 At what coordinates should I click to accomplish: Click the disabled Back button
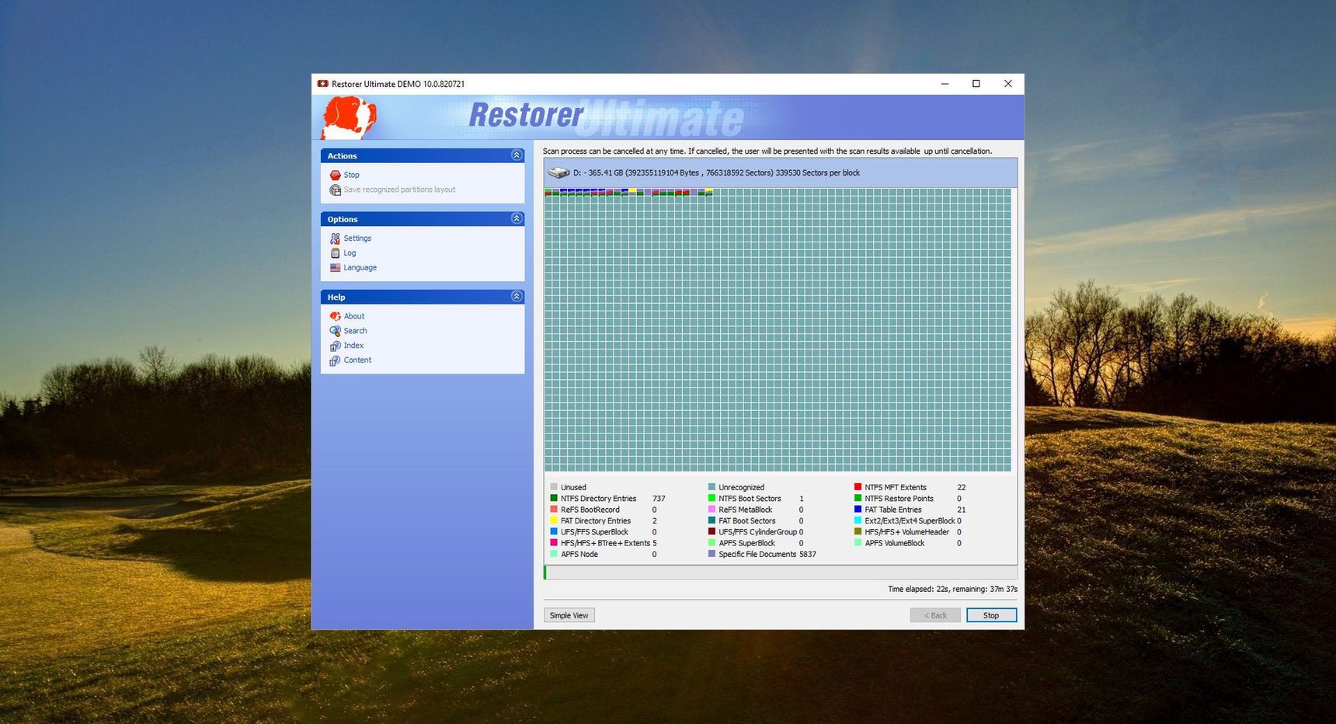pyautogui.click(x=935, y=615)
